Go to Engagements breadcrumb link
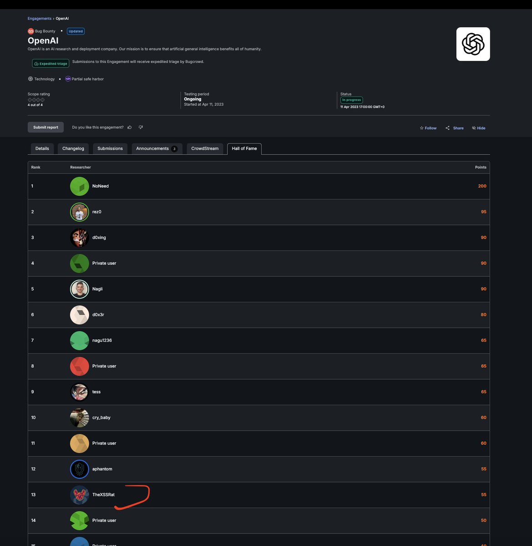This screenshot has width=532, height=546. pos(40,19)
